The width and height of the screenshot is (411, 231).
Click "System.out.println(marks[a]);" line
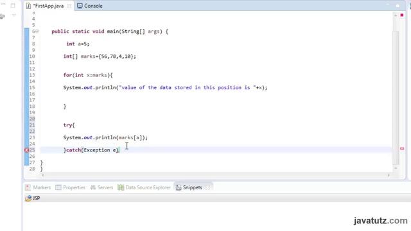105,137
